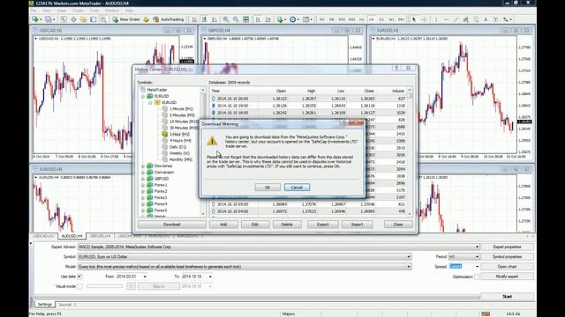Enable the Optimization checkbox
This screenshot has height=317, width=565.
tap(477, 276)
